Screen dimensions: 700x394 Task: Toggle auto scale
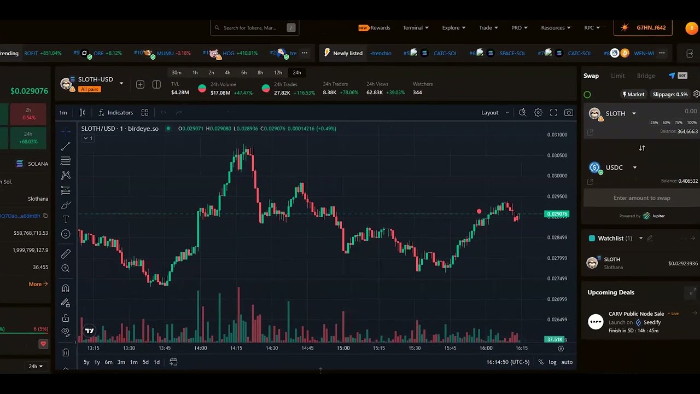point(567,362)
